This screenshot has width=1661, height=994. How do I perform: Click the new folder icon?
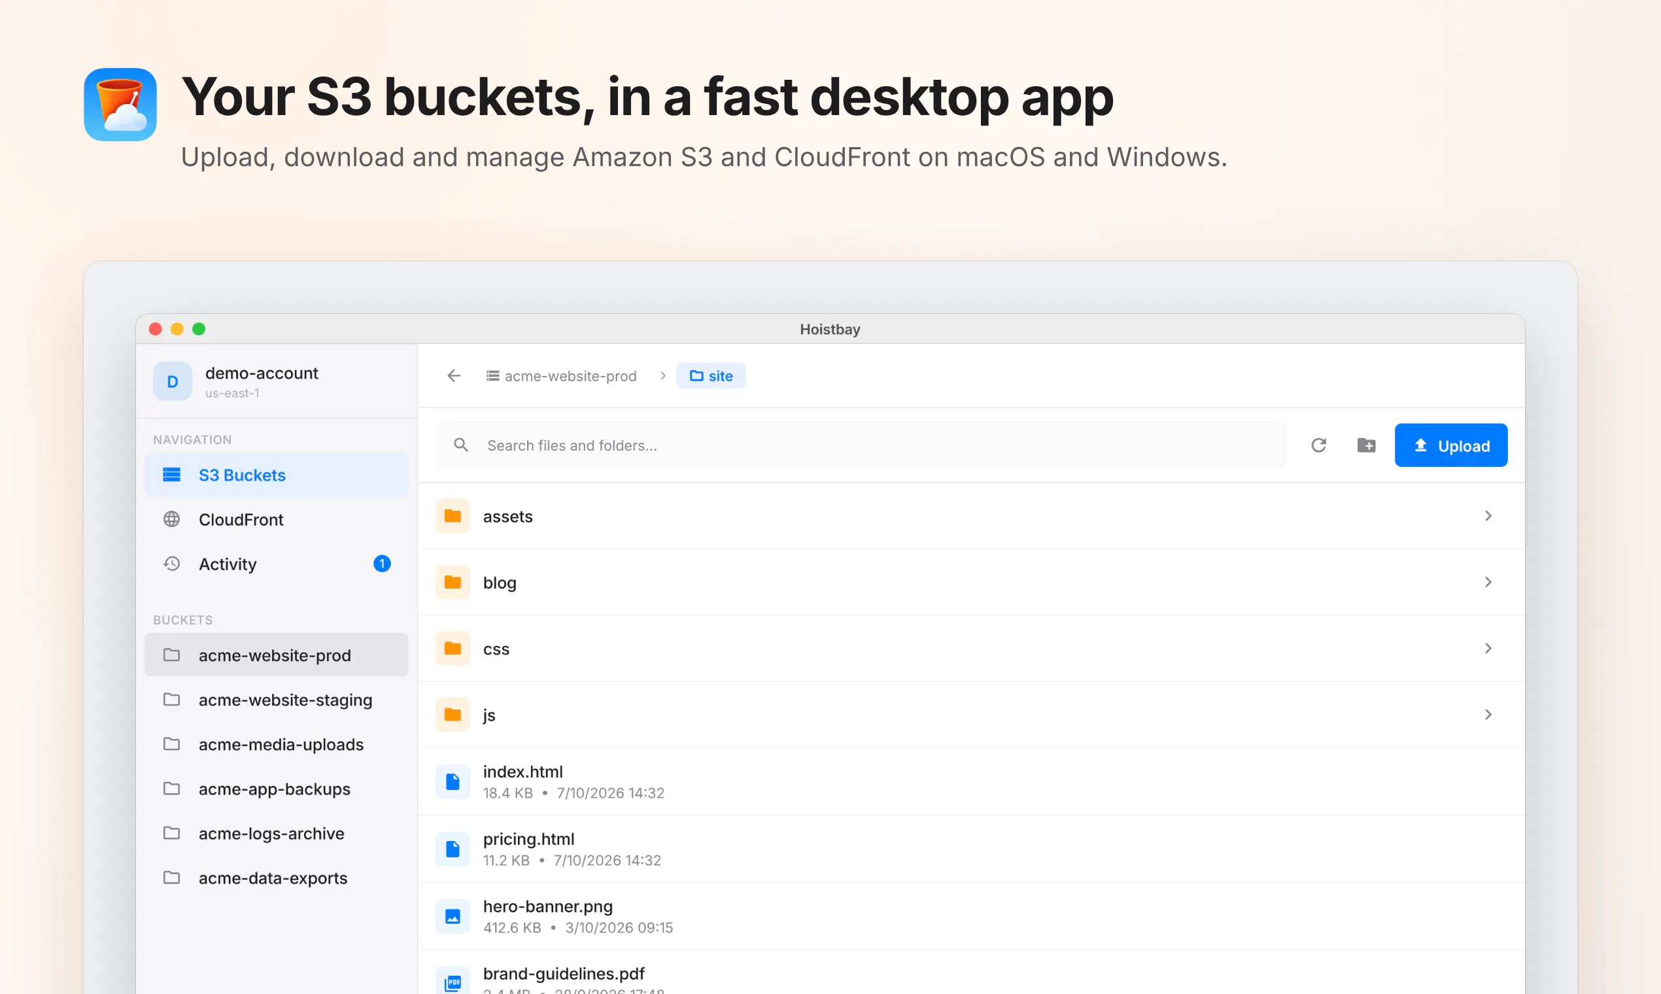(x=1366, y=445)
